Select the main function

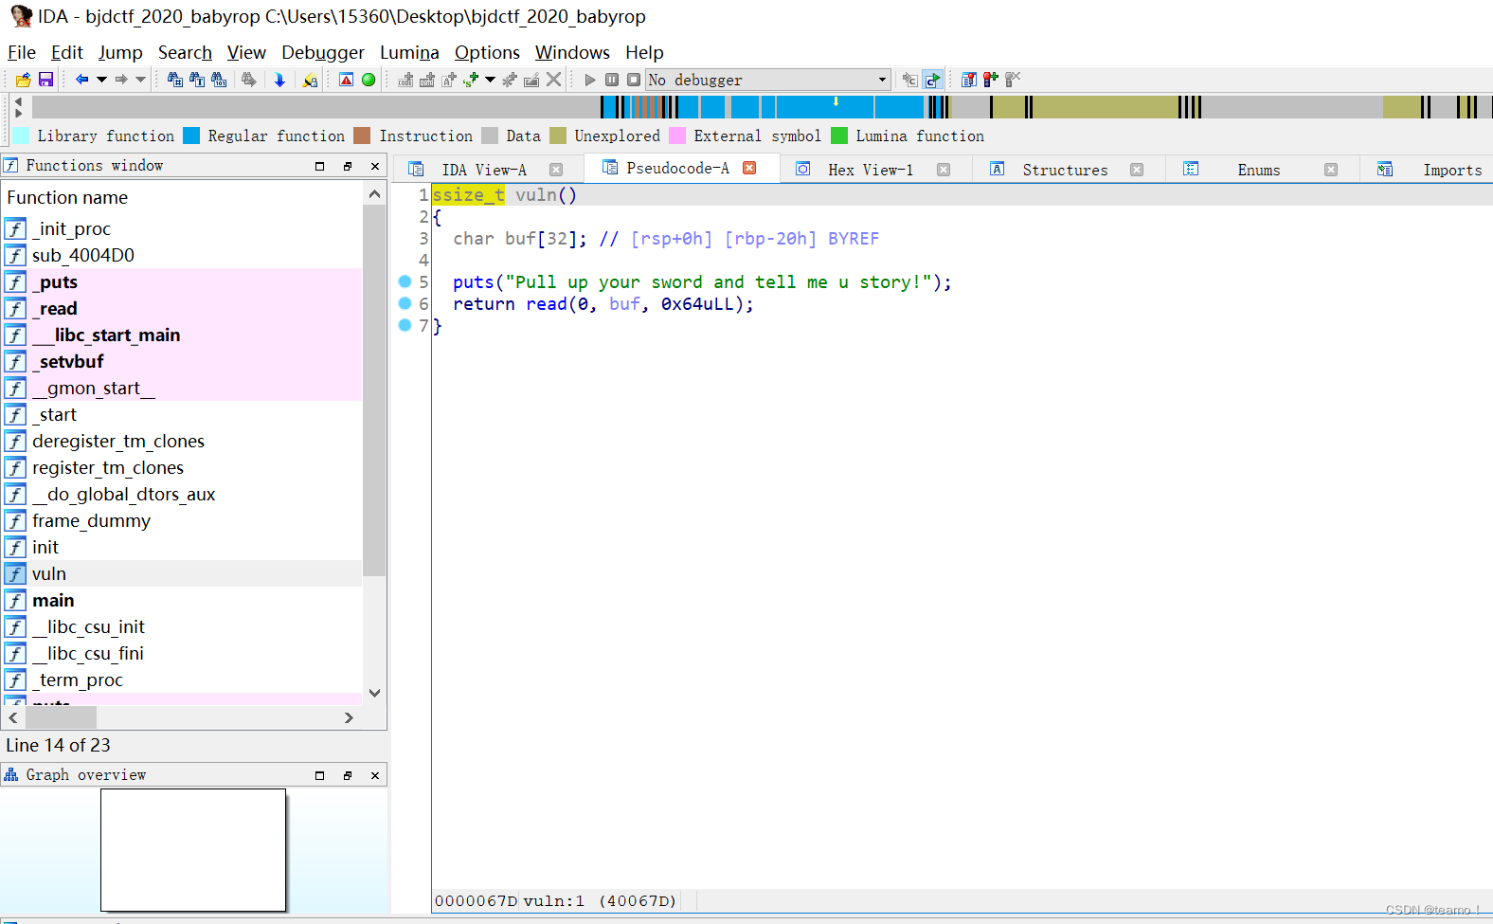[x=182, y=600]
